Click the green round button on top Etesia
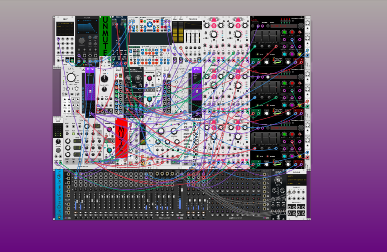 [284, 32]
